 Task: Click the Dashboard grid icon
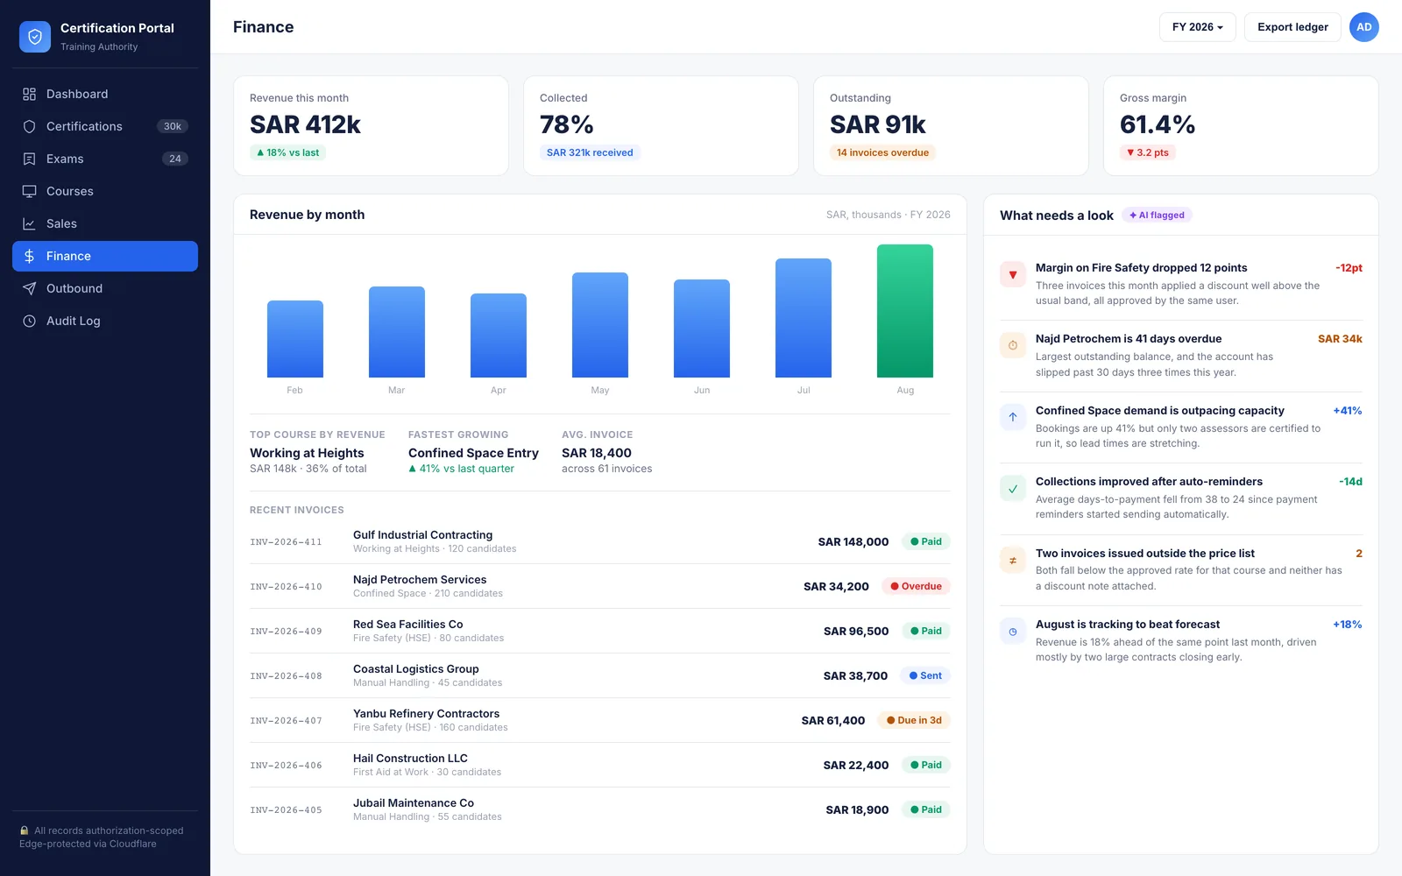tap(29, 94)
